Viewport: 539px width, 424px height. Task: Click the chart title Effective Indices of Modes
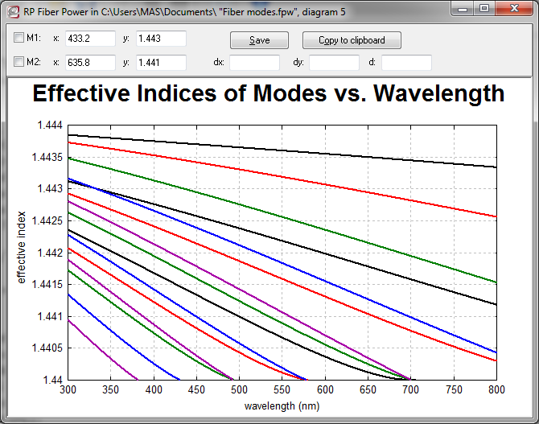(x=269, y=94)
